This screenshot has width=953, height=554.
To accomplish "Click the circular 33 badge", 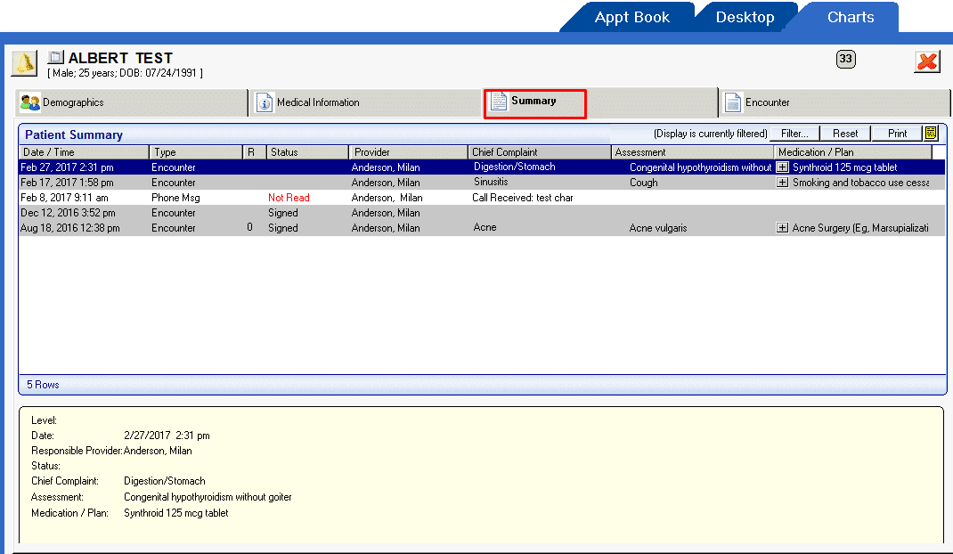I will [x=845, y=59].
